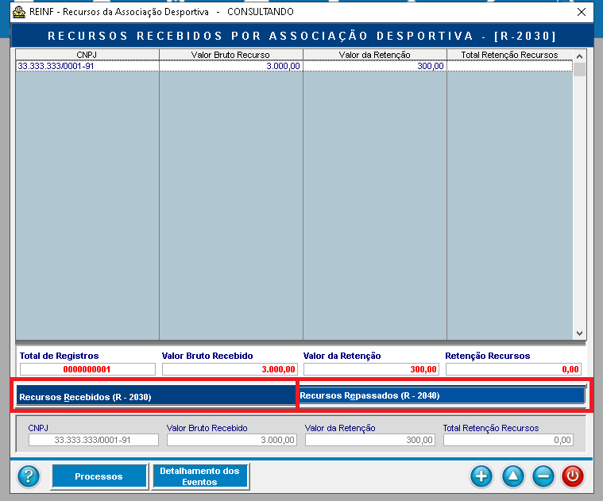
Task: Select grid cell value 3.000,00
Action: (230, 66)
